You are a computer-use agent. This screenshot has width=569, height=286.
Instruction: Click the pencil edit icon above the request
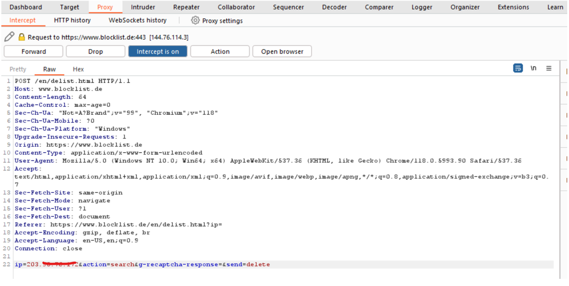point(8,36)
